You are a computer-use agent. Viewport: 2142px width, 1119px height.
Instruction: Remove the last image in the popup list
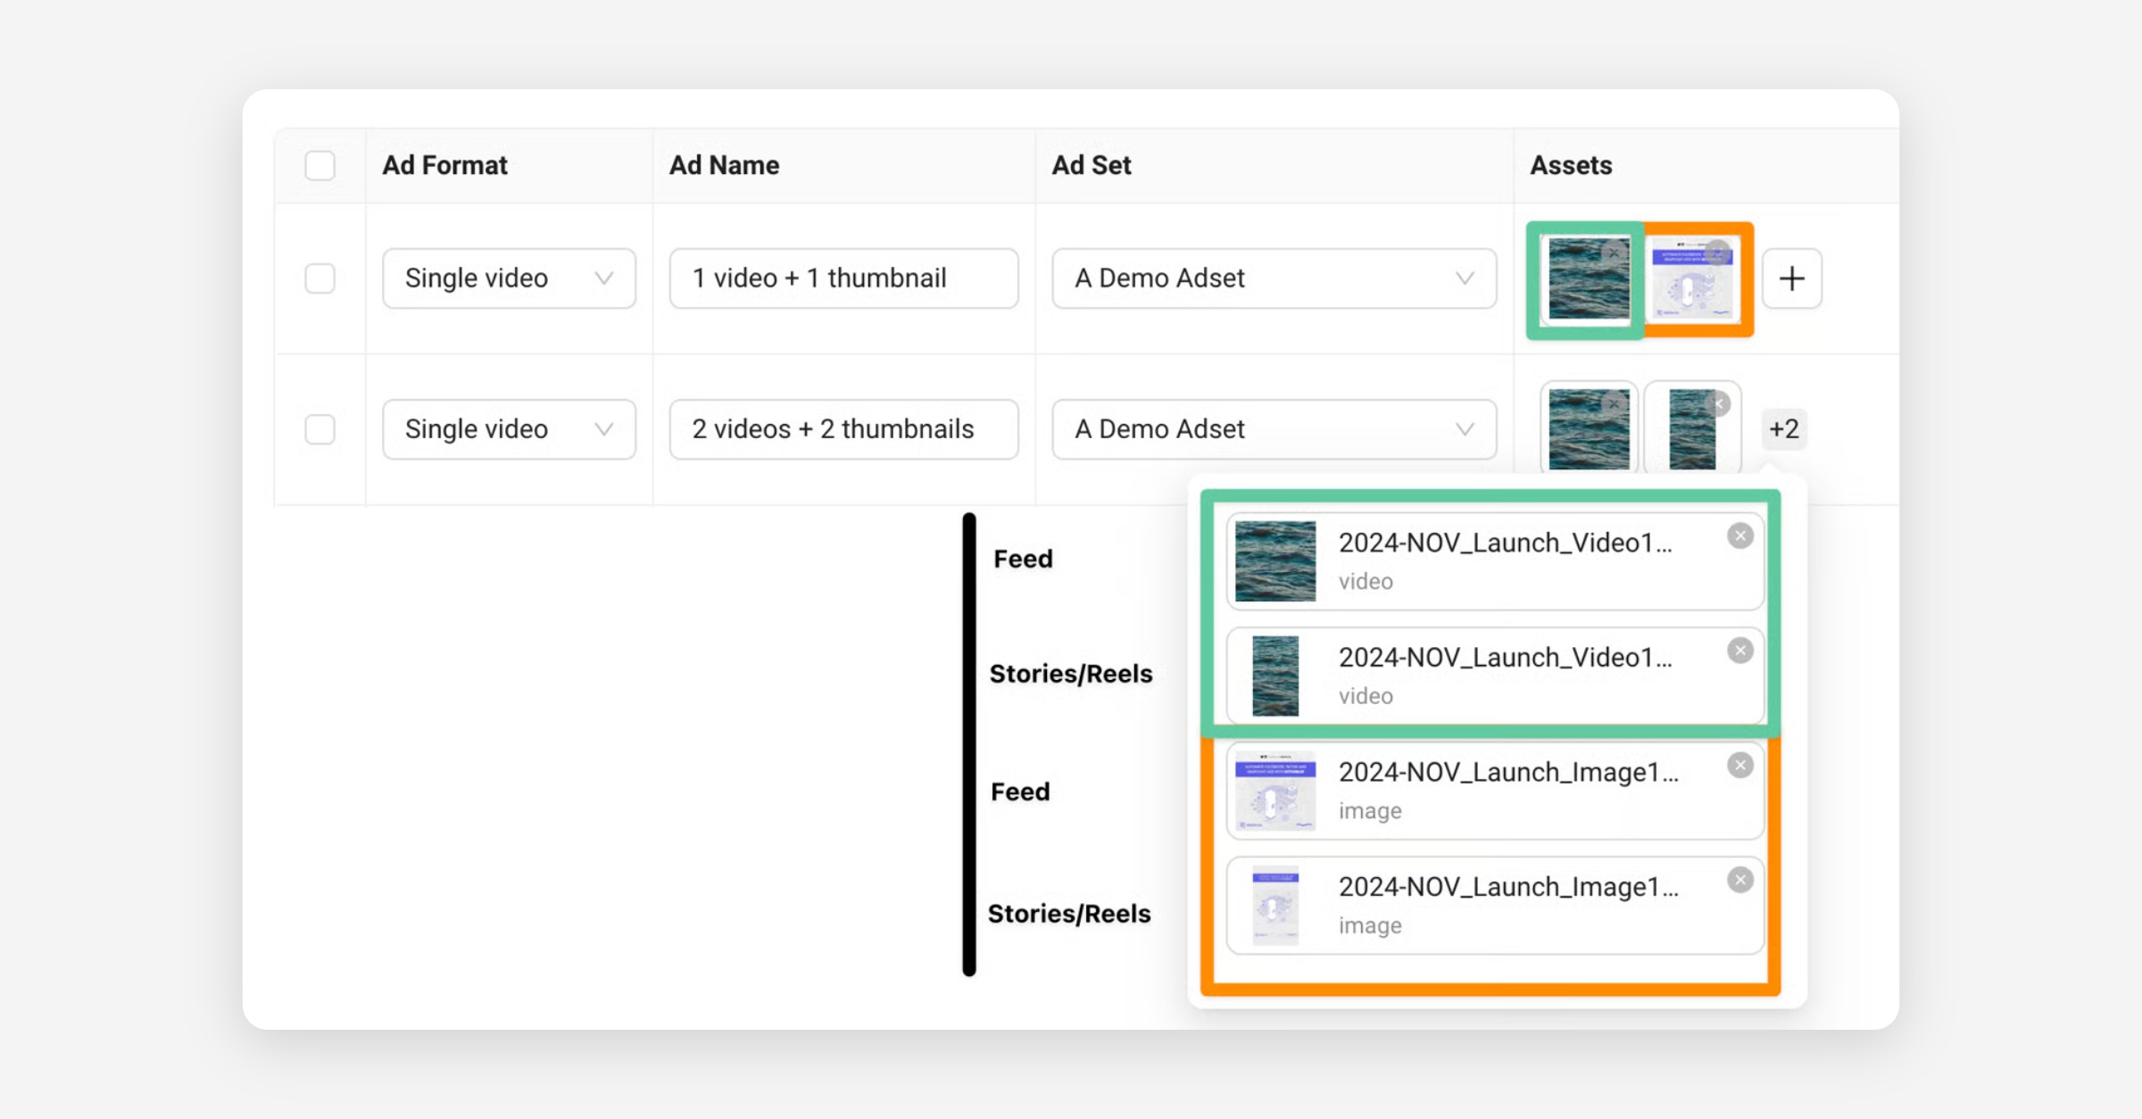pos(1739,880)
